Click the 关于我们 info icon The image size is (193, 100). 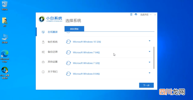43,72
